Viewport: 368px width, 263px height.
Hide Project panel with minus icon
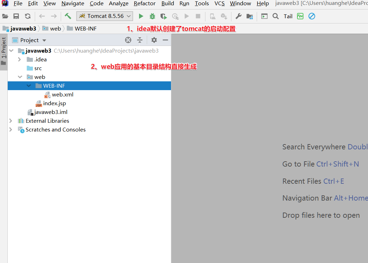(x=165, y=40)
